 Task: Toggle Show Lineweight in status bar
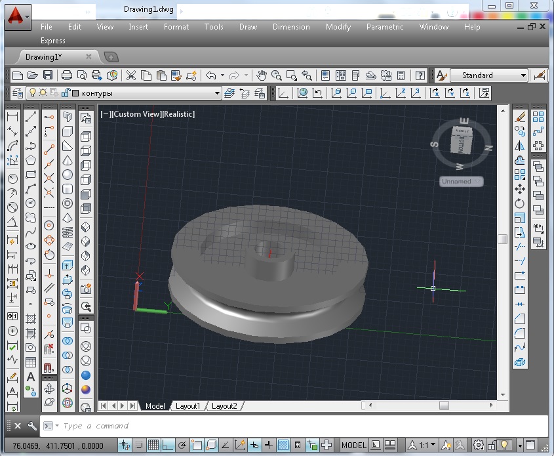point(269,445)
